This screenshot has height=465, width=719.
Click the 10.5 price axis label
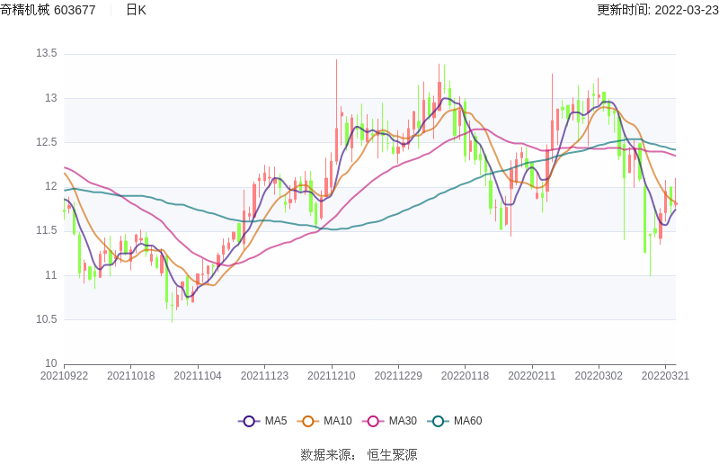[46, 319]
